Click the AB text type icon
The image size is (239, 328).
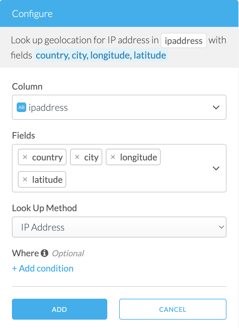click(x=21, y=107)
